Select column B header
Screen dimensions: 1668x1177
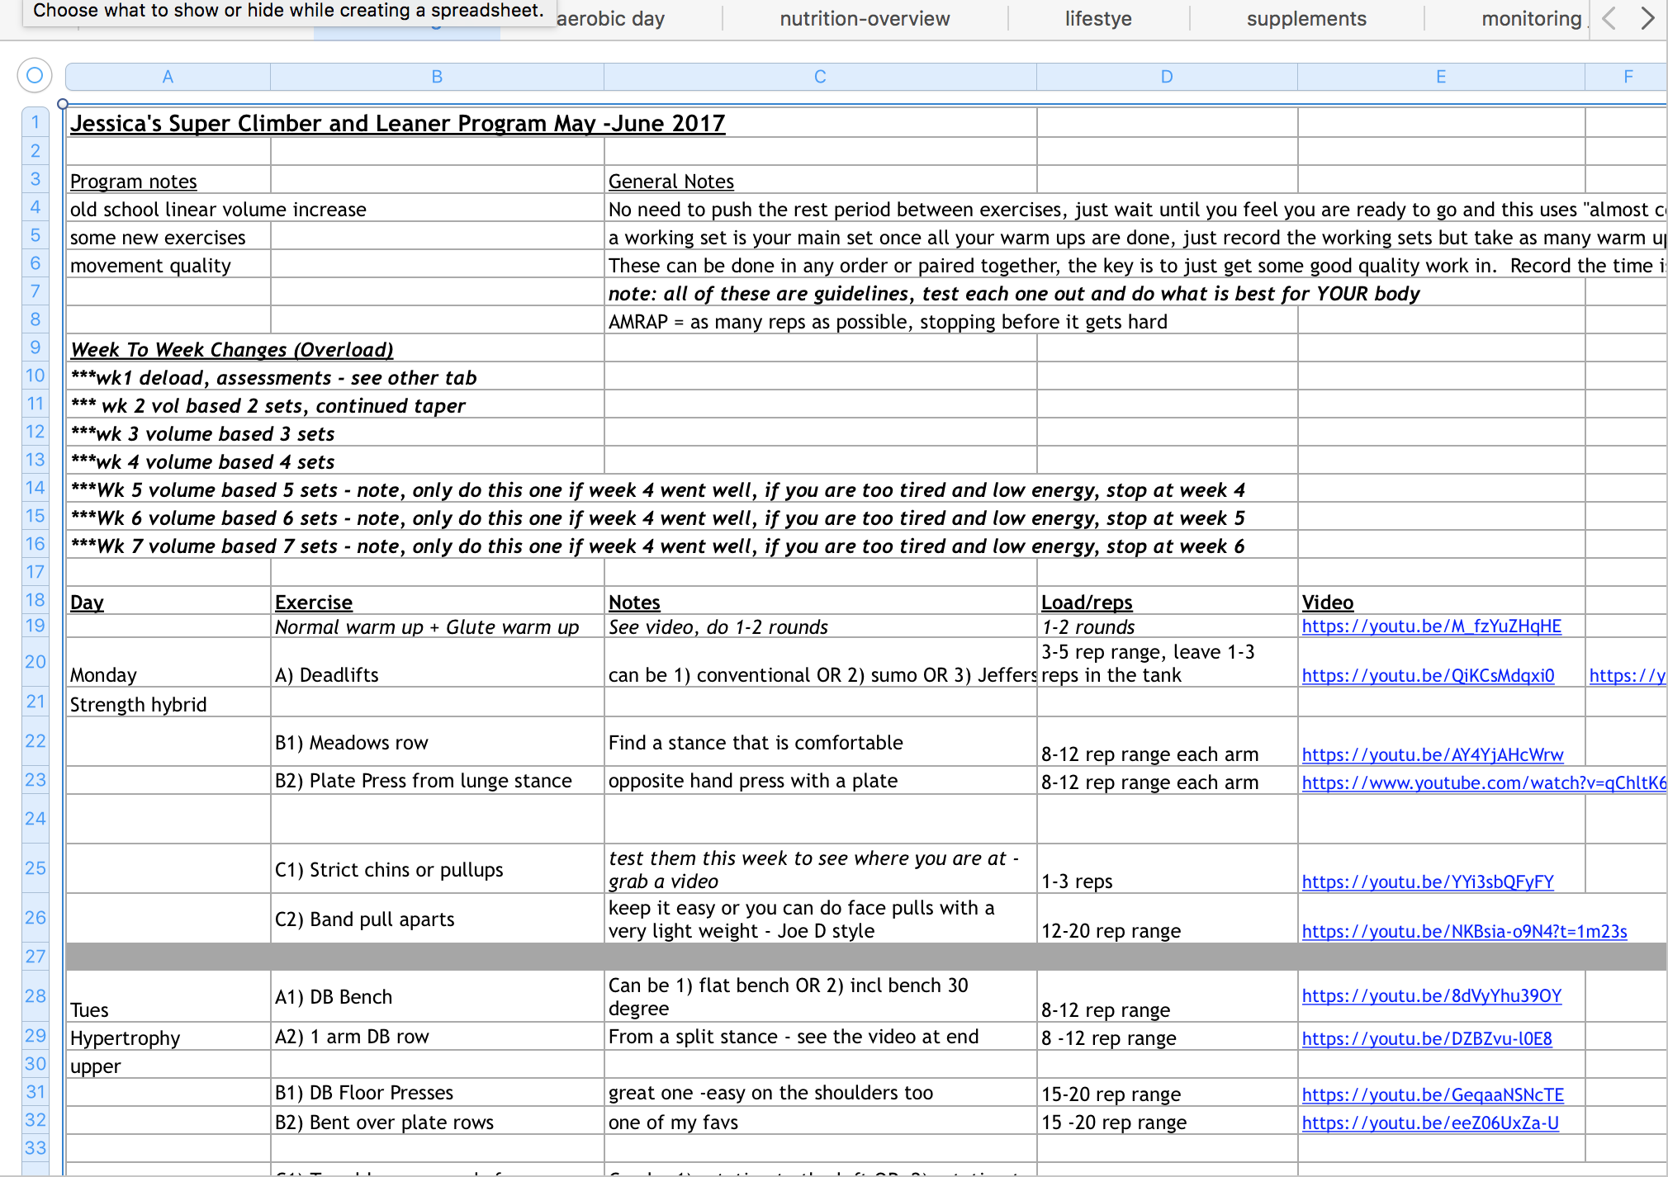[x=437, y=77]
